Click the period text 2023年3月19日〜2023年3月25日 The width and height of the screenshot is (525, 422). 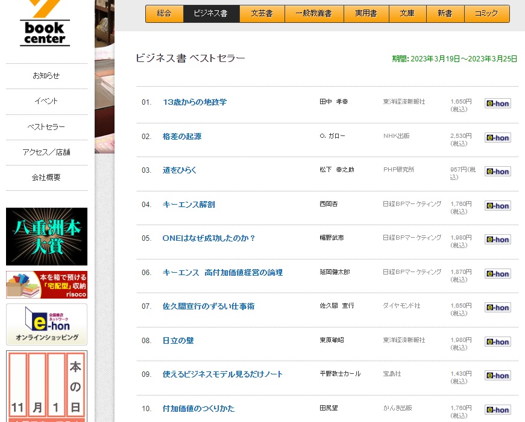pos(464,59)
